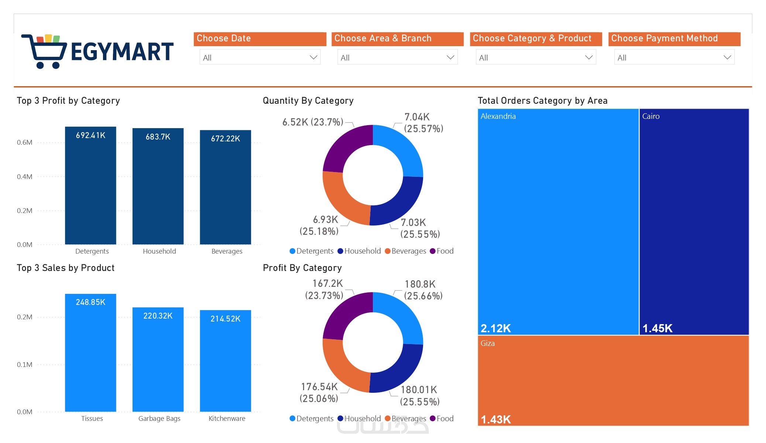The image size is (766, 443).
Task: Select the Giza treemap tile
Action: (x=613, y=380)
